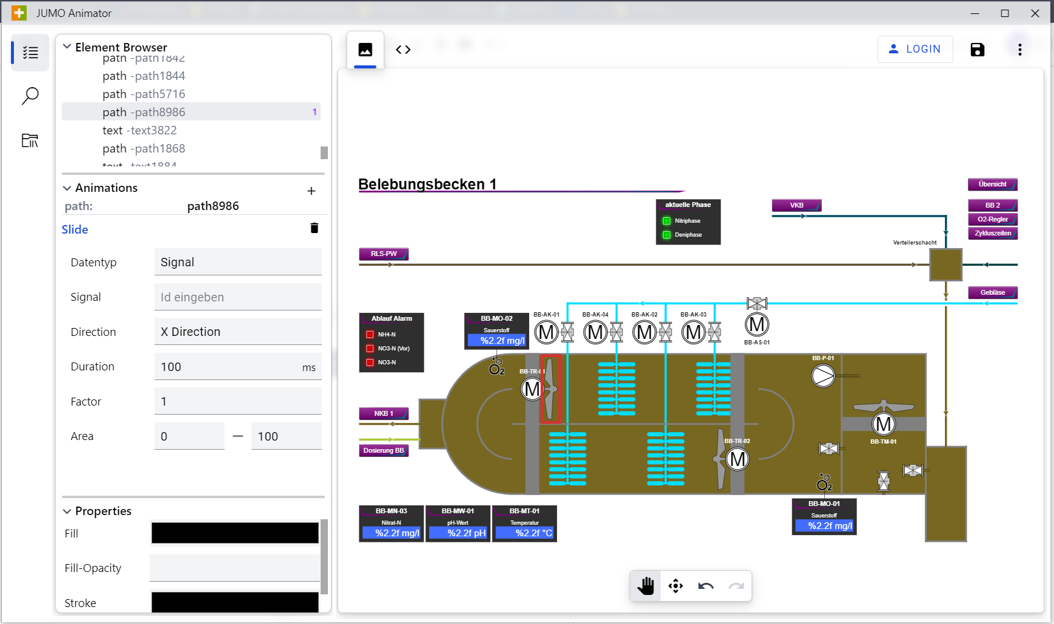Select the hand pan tool
The image size is (1054, 624).
pos(645,586)
